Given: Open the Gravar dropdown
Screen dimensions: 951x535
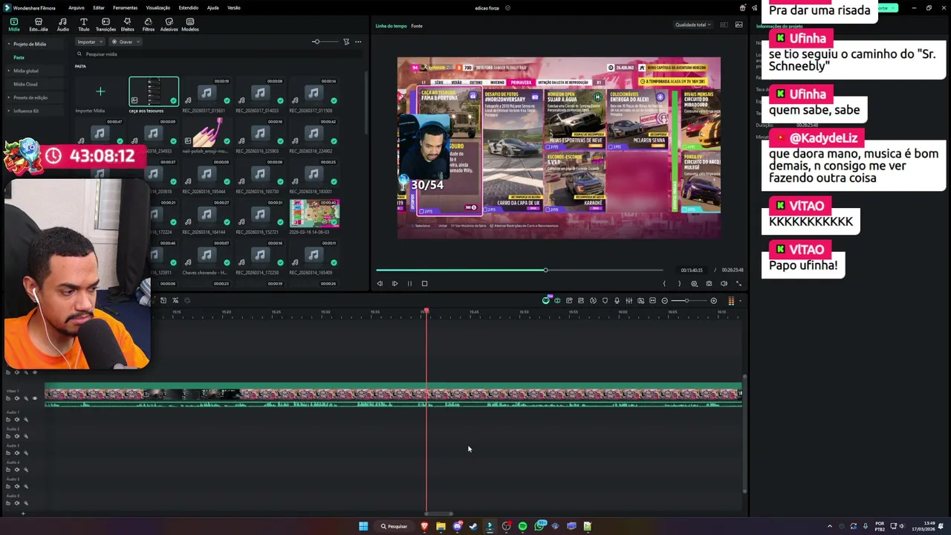Looking at the screenshot, I should coord(126,42).
